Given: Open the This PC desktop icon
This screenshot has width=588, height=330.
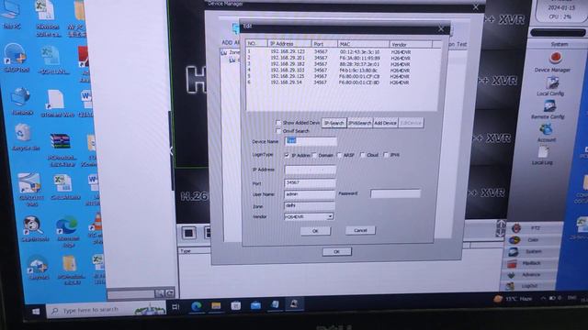Looking at the screenshot, I should tap(11, 15).
